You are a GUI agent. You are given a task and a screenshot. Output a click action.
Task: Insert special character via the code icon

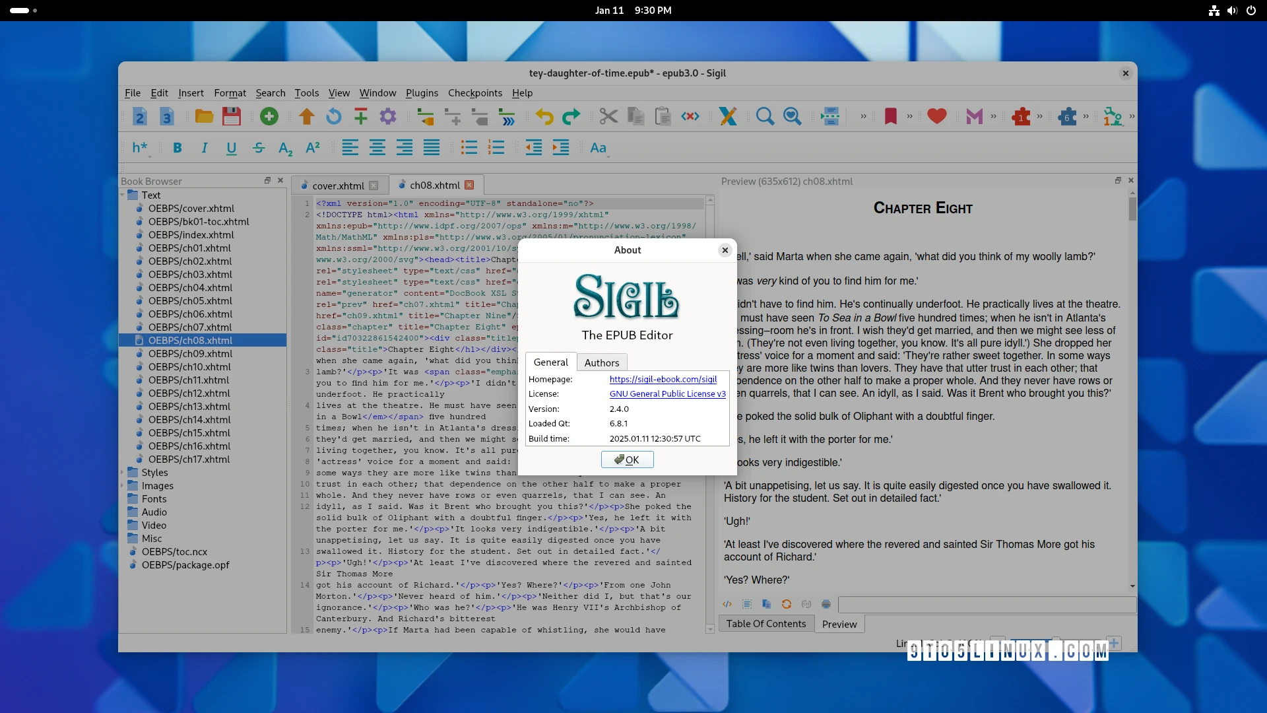(x=689, y=116)
